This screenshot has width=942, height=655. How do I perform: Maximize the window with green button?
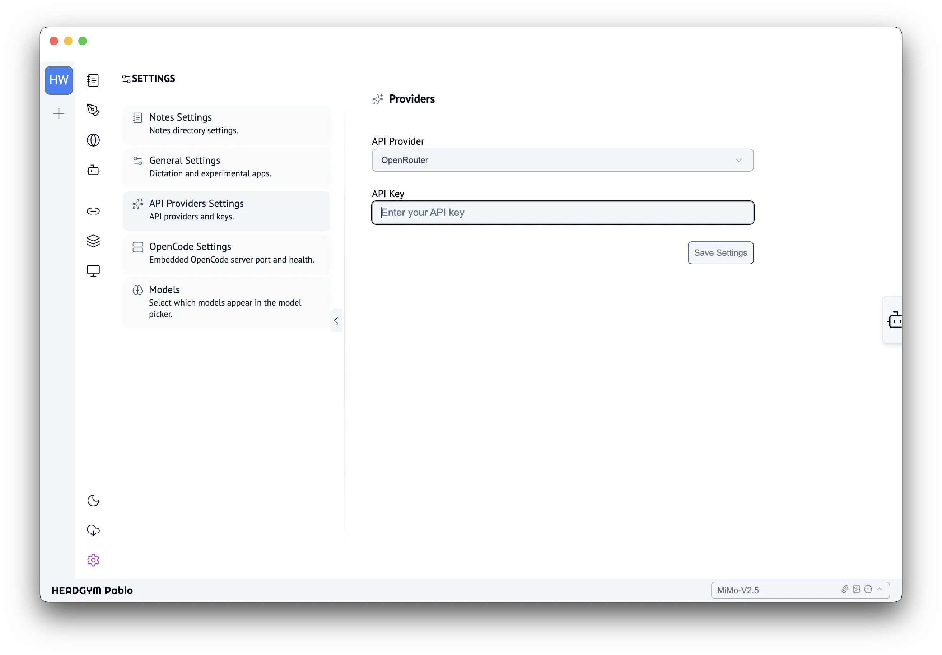click(83, 41)
